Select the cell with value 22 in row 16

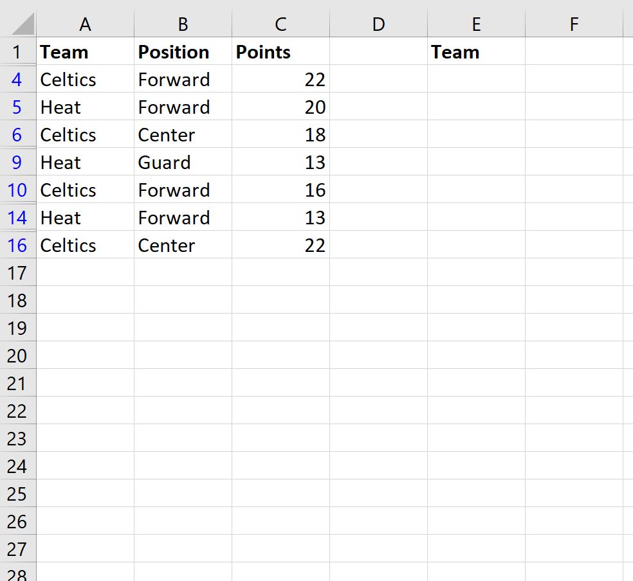click(x=280, y=245)
